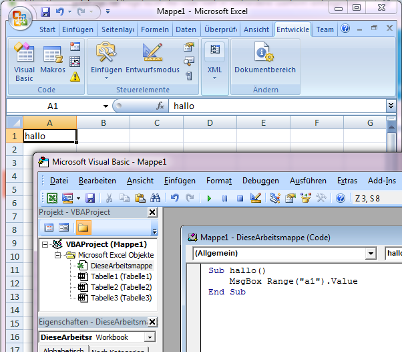Open Toolbox icon in VBA toolbar

click(321, 198)
